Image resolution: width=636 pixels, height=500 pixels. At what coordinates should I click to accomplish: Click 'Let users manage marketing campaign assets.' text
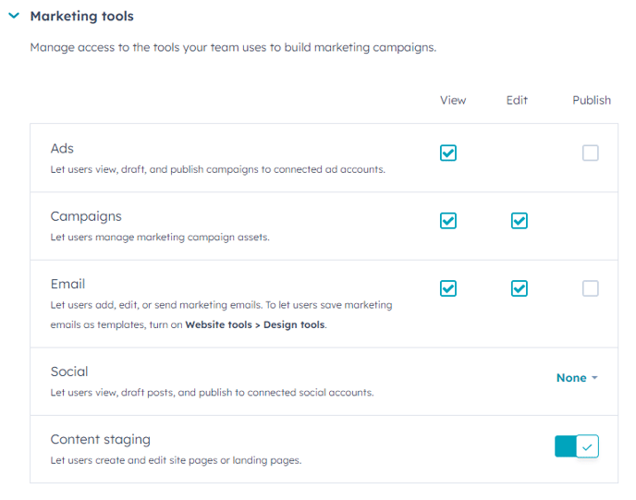pyautogui.click(x=160, y=238)
